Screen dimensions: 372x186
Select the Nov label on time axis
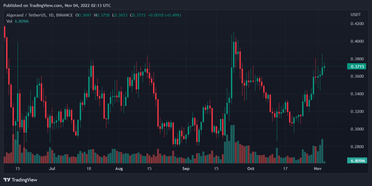(318, 169)
